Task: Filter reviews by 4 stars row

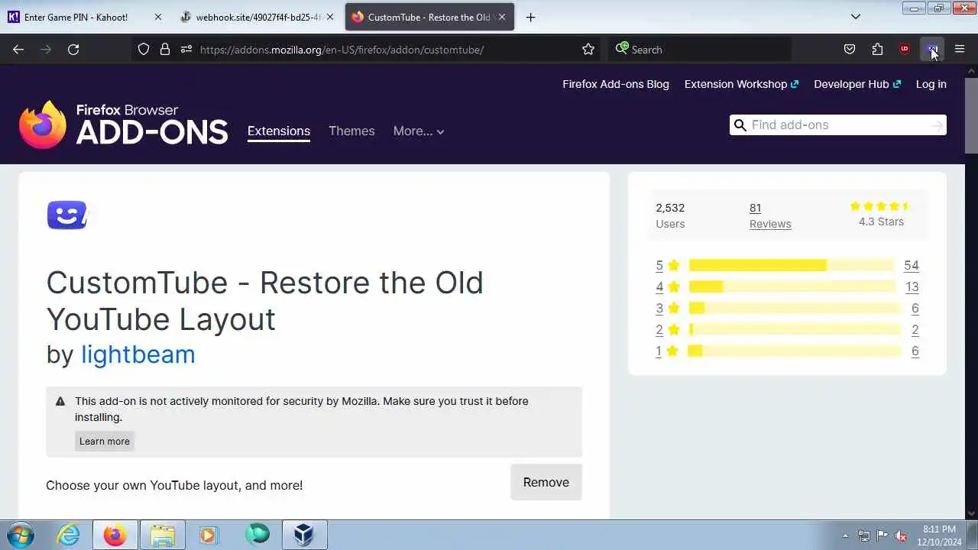Action: pyautogui.click(x=787, y=286)
